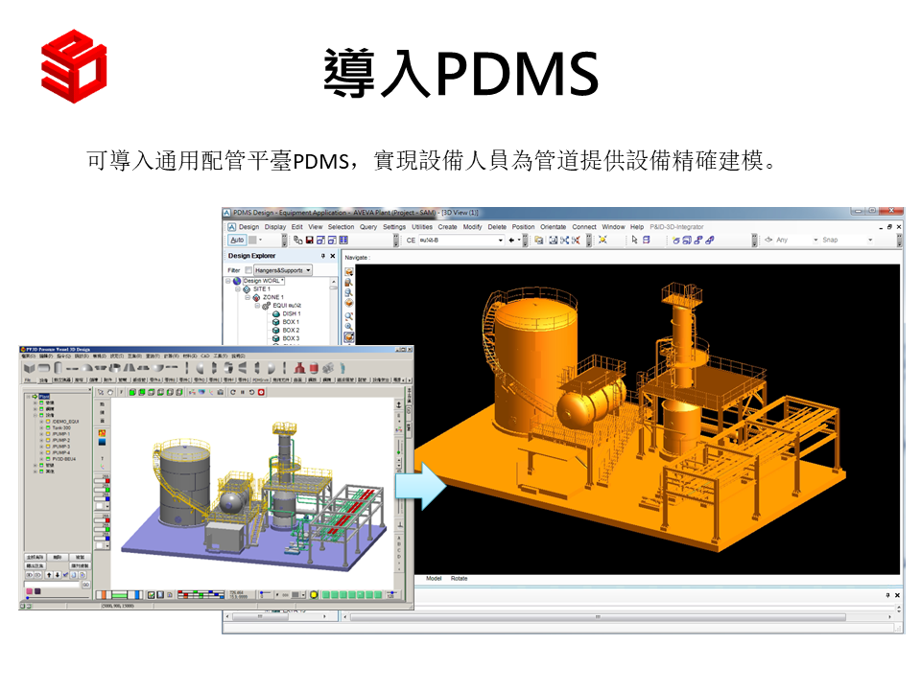921x690 pixels.
Task: Click the sun-like lighting icon in PDMS toolbar
Action: pyautogui.click(x=602, y=240)
